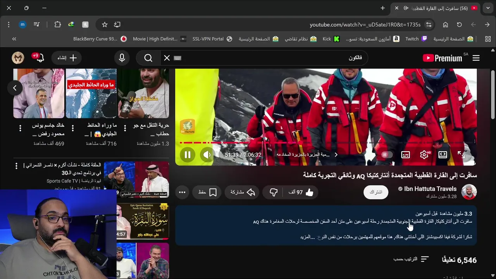Expand the chapter list chevron in player
Viewport: 496px width, 279px height.
[x=336, y=155]
